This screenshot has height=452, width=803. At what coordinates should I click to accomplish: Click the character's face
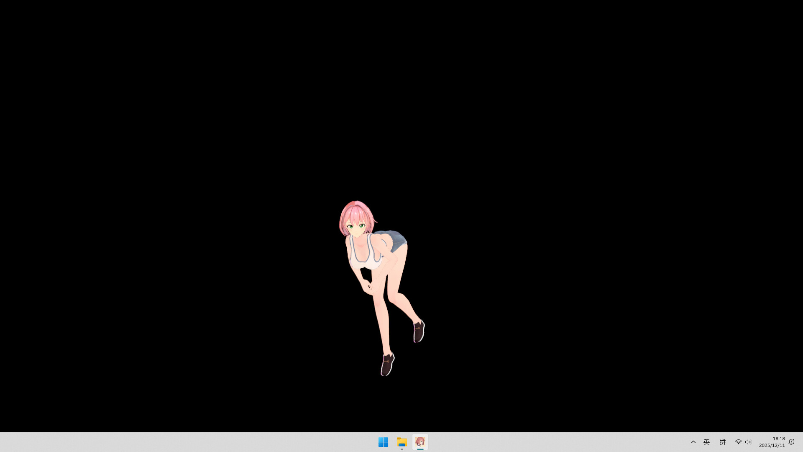tap(355, 228)
